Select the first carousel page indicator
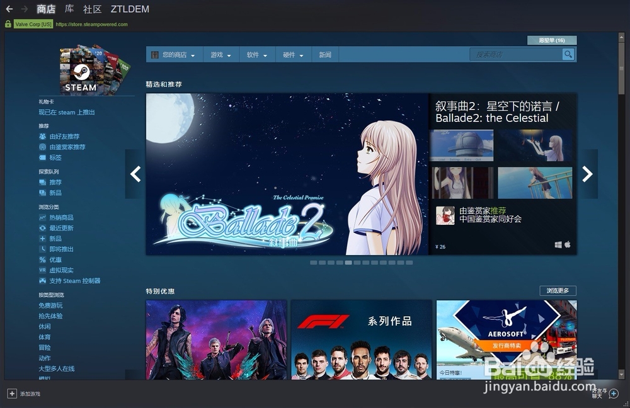 point(313,263)
